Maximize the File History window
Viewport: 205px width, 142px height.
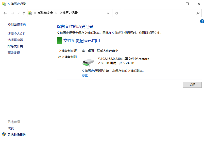click(x=187, y=4)
